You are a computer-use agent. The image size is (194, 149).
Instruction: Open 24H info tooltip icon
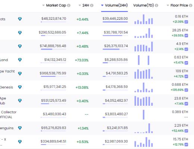(92, 6)
